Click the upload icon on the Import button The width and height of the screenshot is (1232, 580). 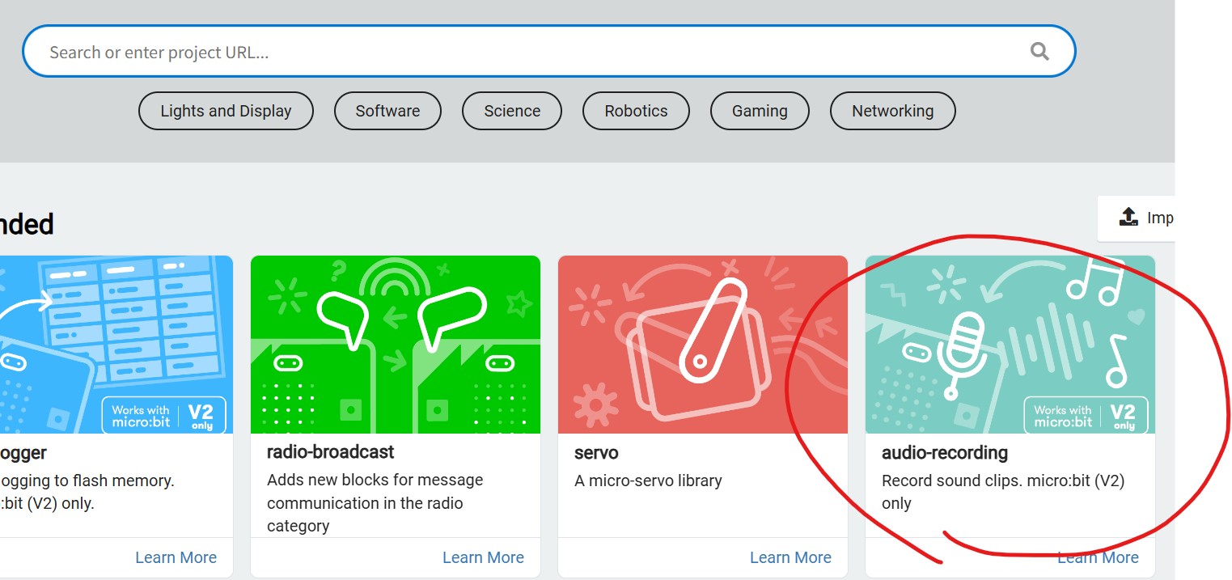point(1128,217)
